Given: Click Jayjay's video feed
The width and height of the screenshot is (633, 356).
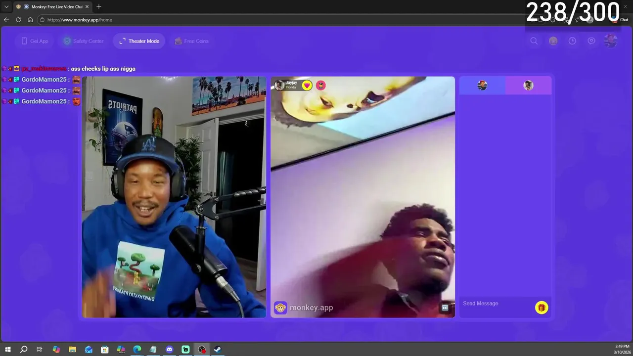Looking at the screenshot, I should point(362,197).
